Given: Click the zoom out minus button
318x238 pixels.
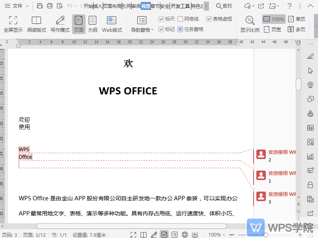Looking at the screenshot, I should coord(232,235).
